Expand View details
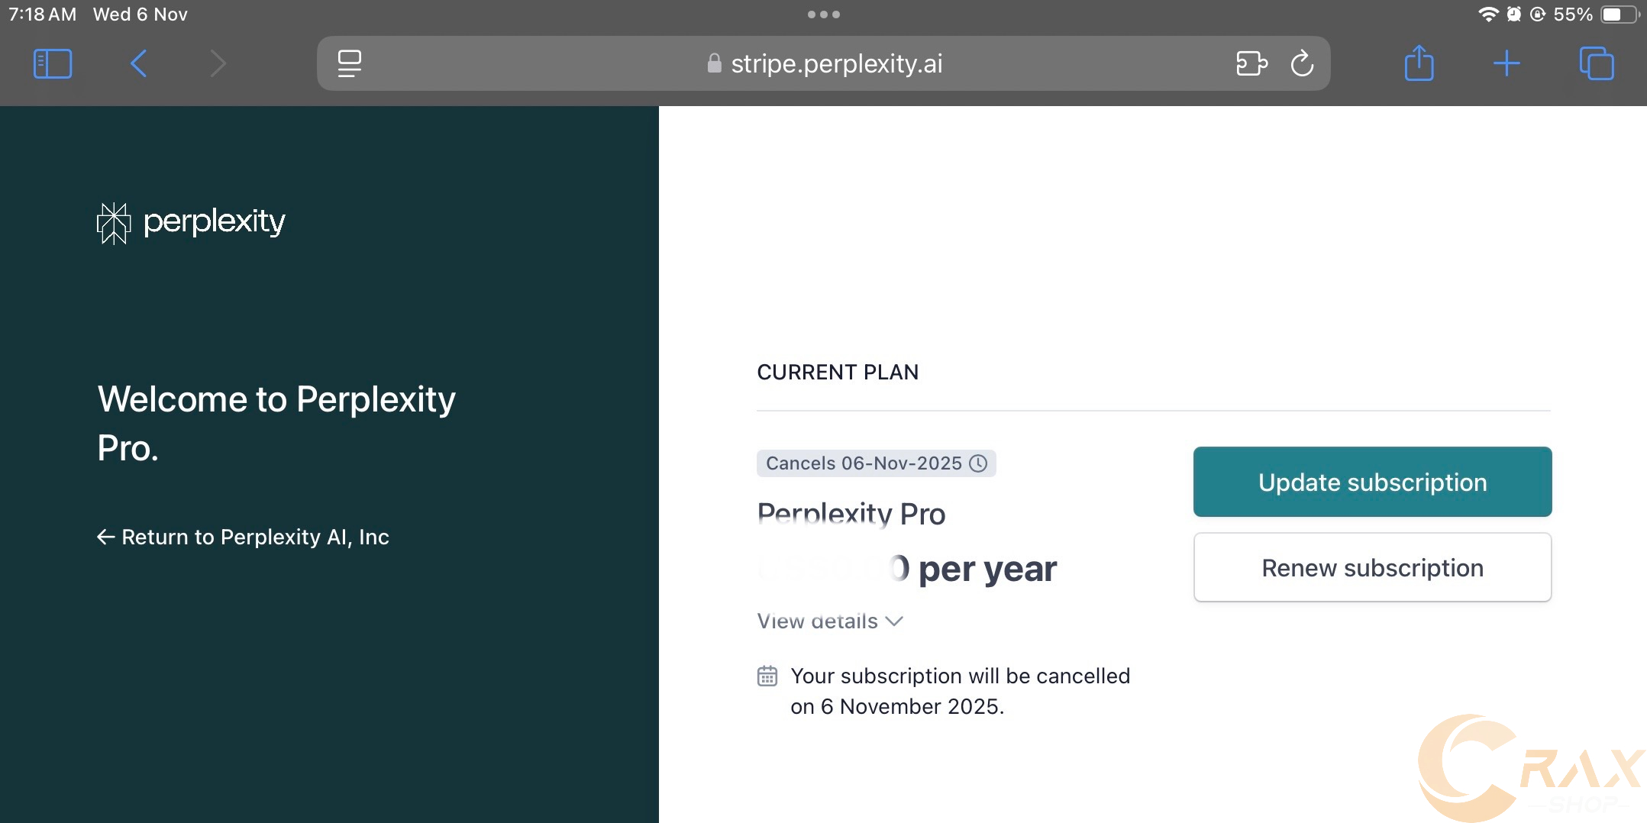1647x823 pixels. tap(830, 621)
